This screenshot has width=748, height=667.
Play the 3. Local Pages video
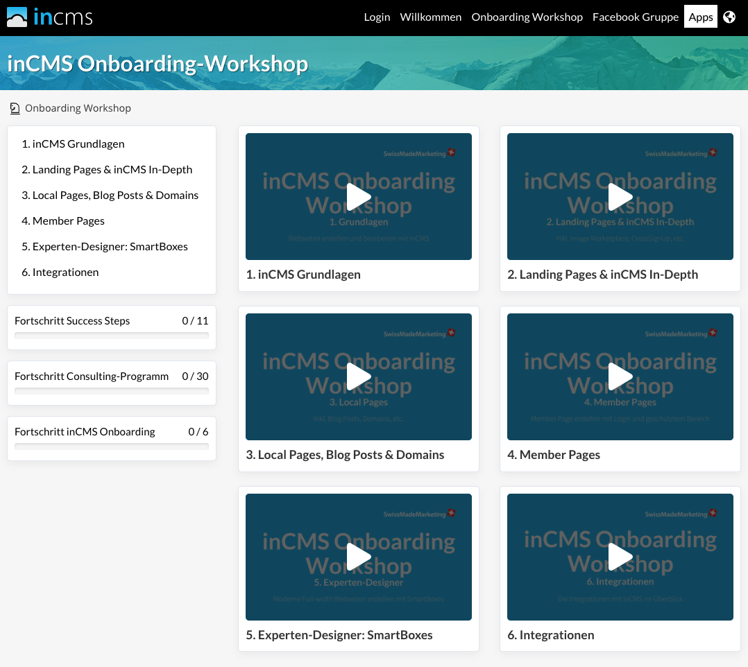359,376
